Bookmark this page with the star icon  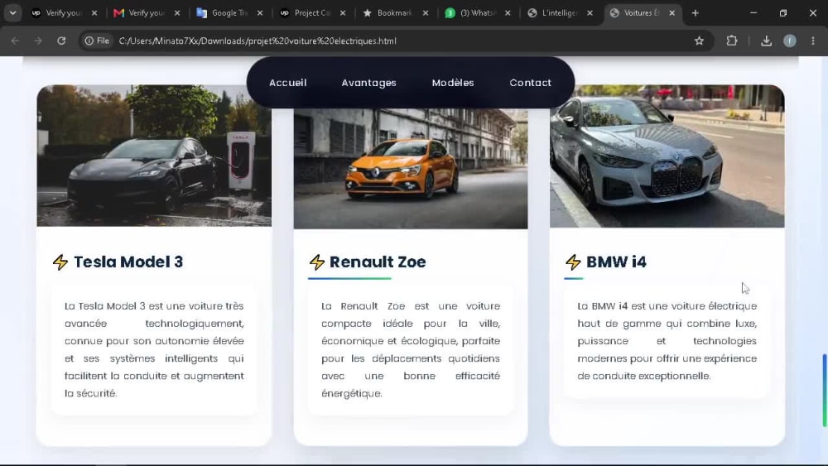pos(699,41)
